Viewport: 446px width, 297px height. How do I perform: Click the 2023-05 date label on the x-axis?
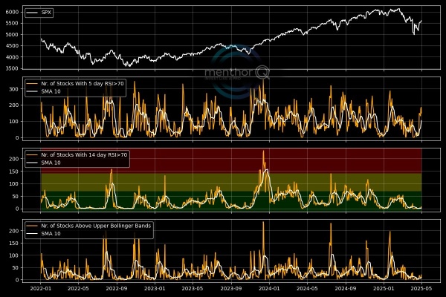193,289
